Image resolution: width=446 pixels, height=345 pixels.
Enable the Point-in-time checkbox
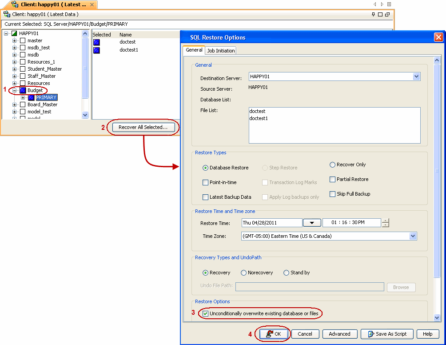click(205, 182)
